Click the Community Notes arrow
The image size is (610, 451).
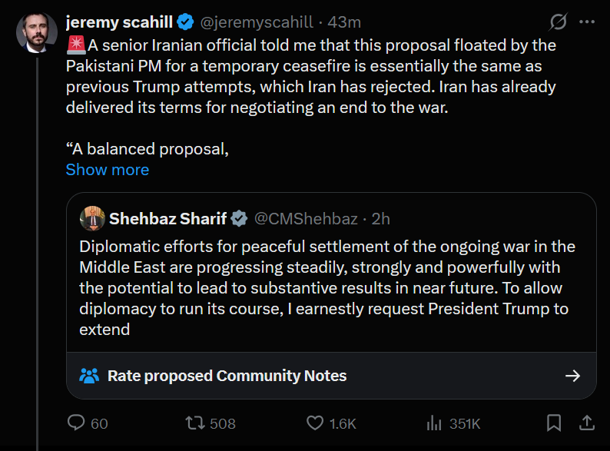point(572,376)
